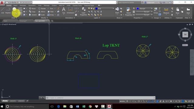194x109 pixels.
Task: Click the Paste clipboard button
Action: click(177, 11)
